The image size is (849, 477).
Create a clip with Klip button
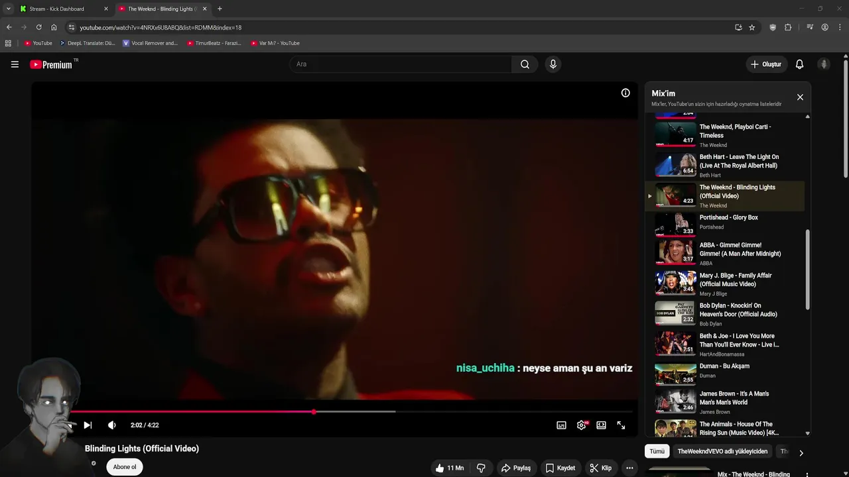(x=600, y=468)
